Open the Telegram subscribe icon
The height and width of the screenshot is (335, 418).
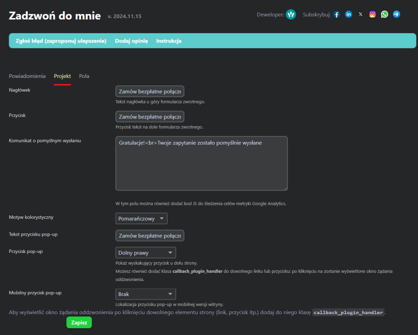point(397,15)
